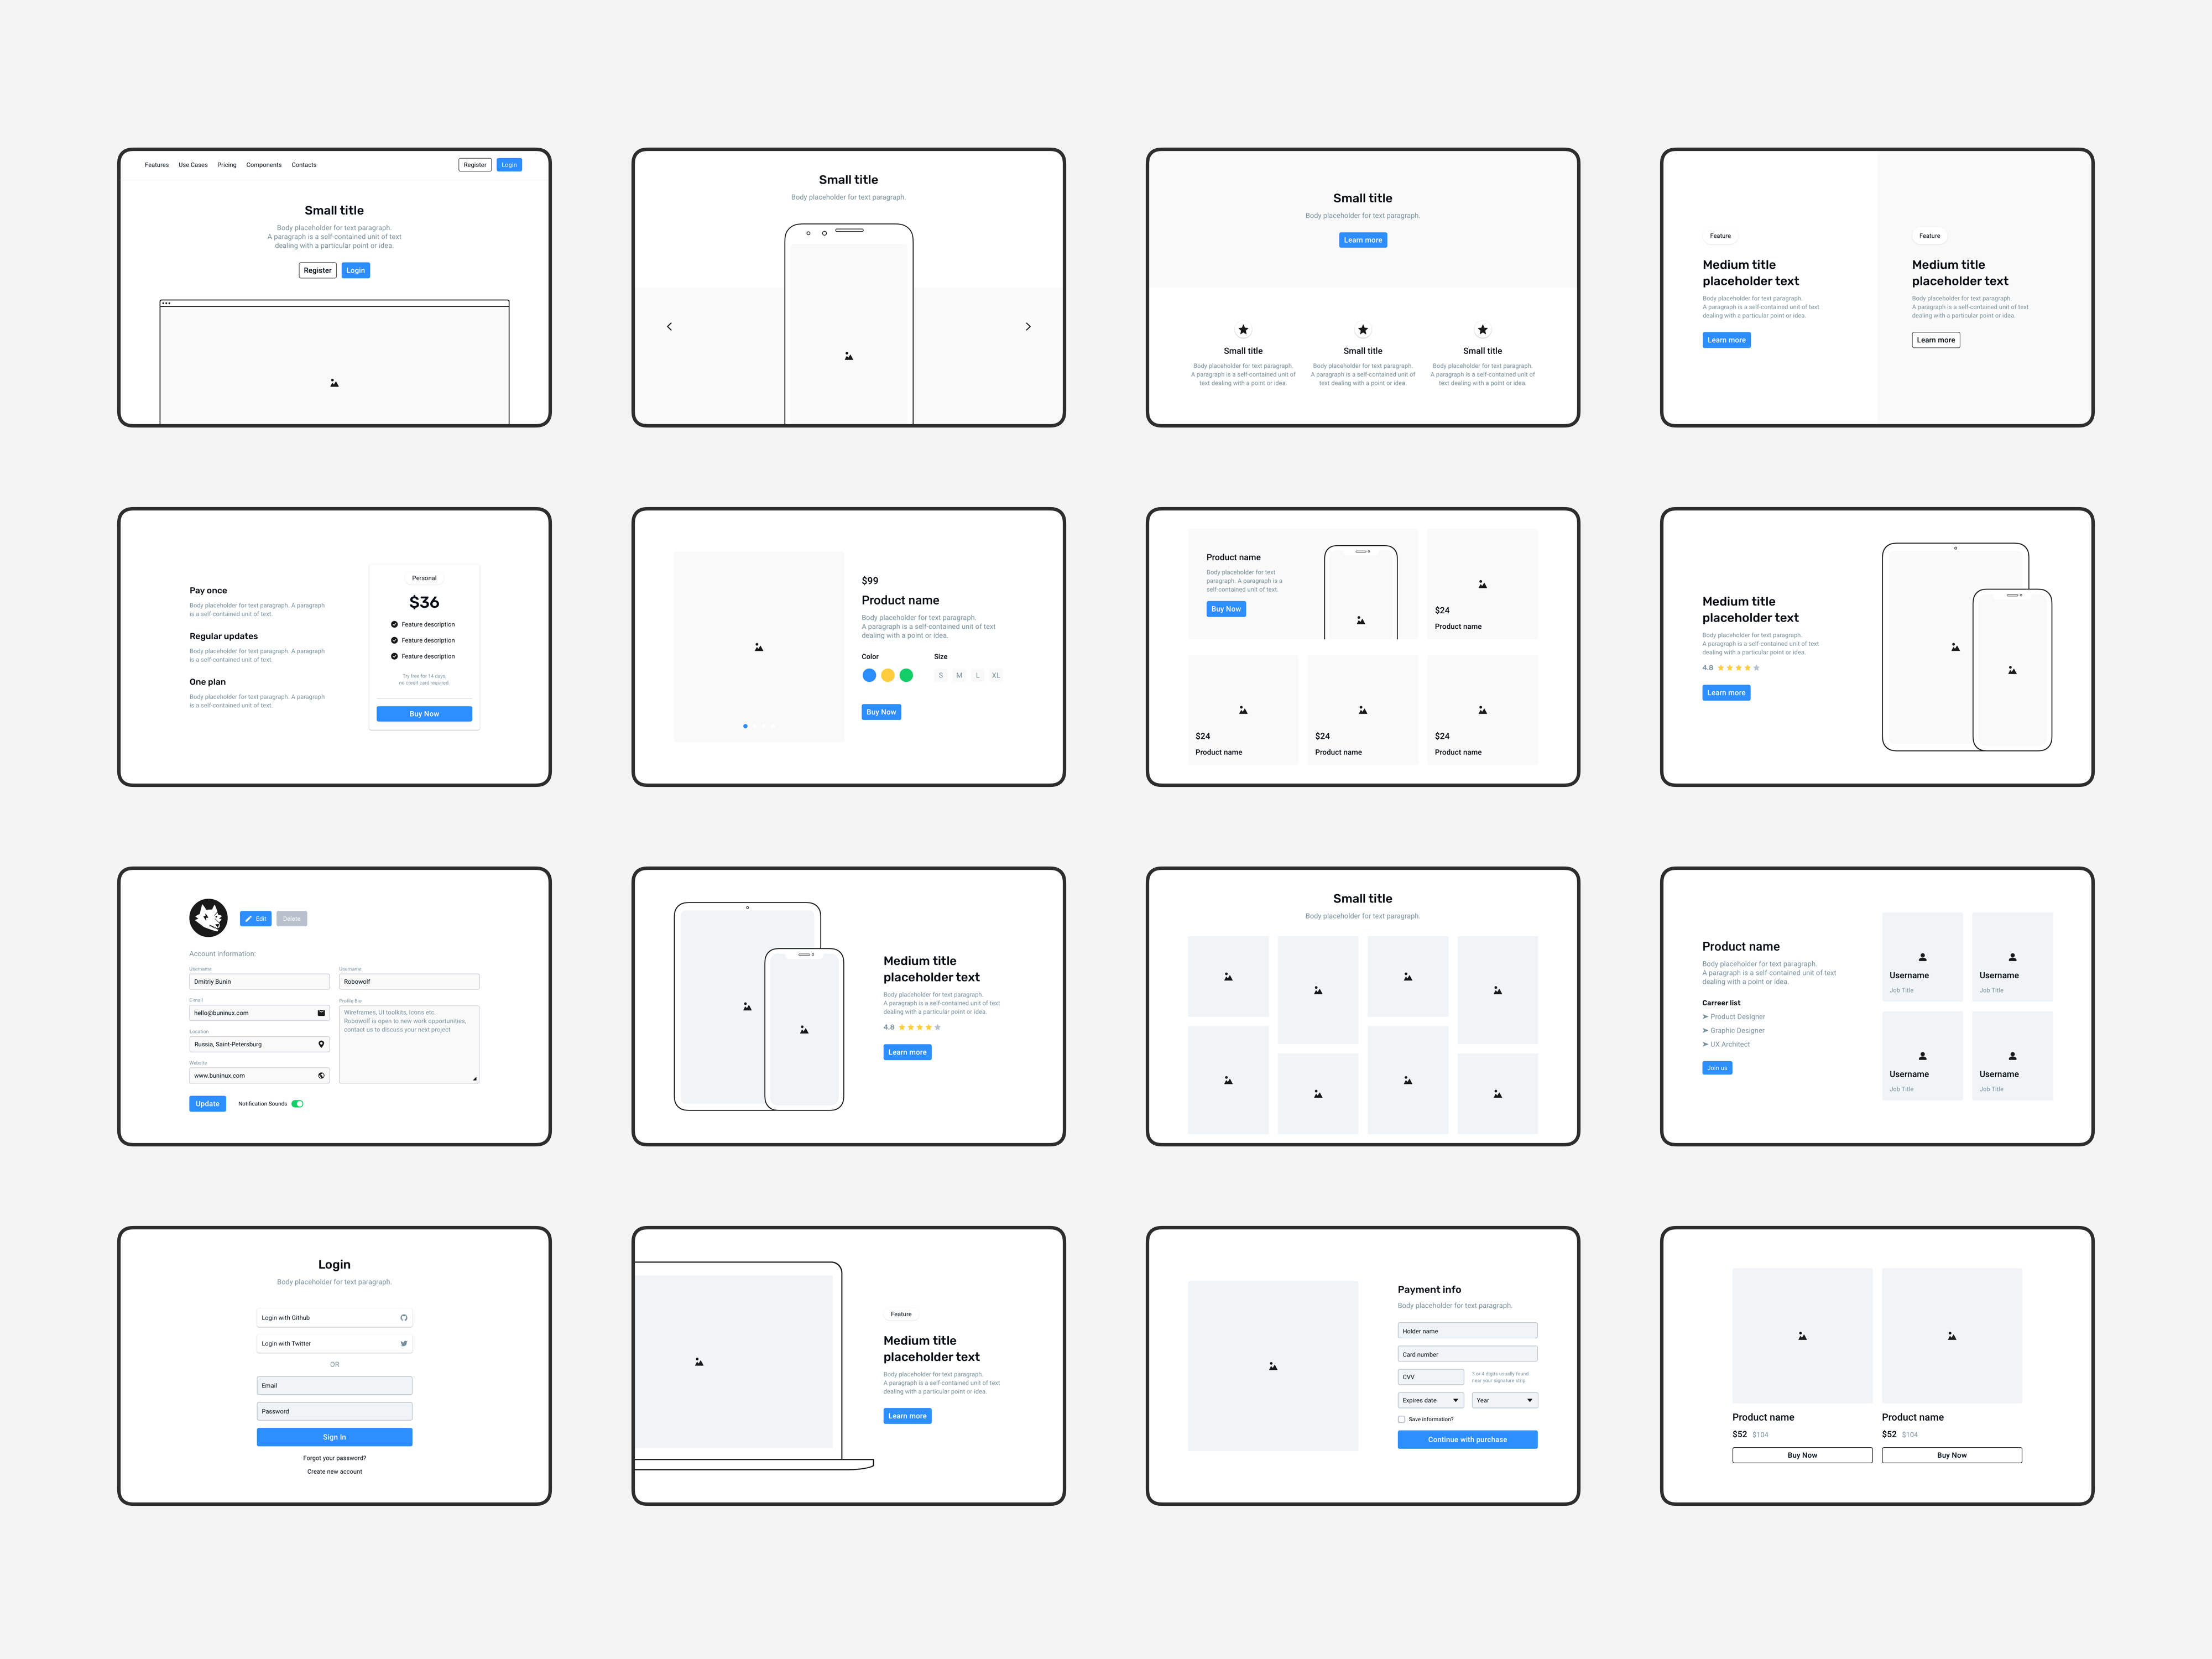Click the CVV input field
This screenshot has width=2212, height=1659.
tap(1430, 1377)
